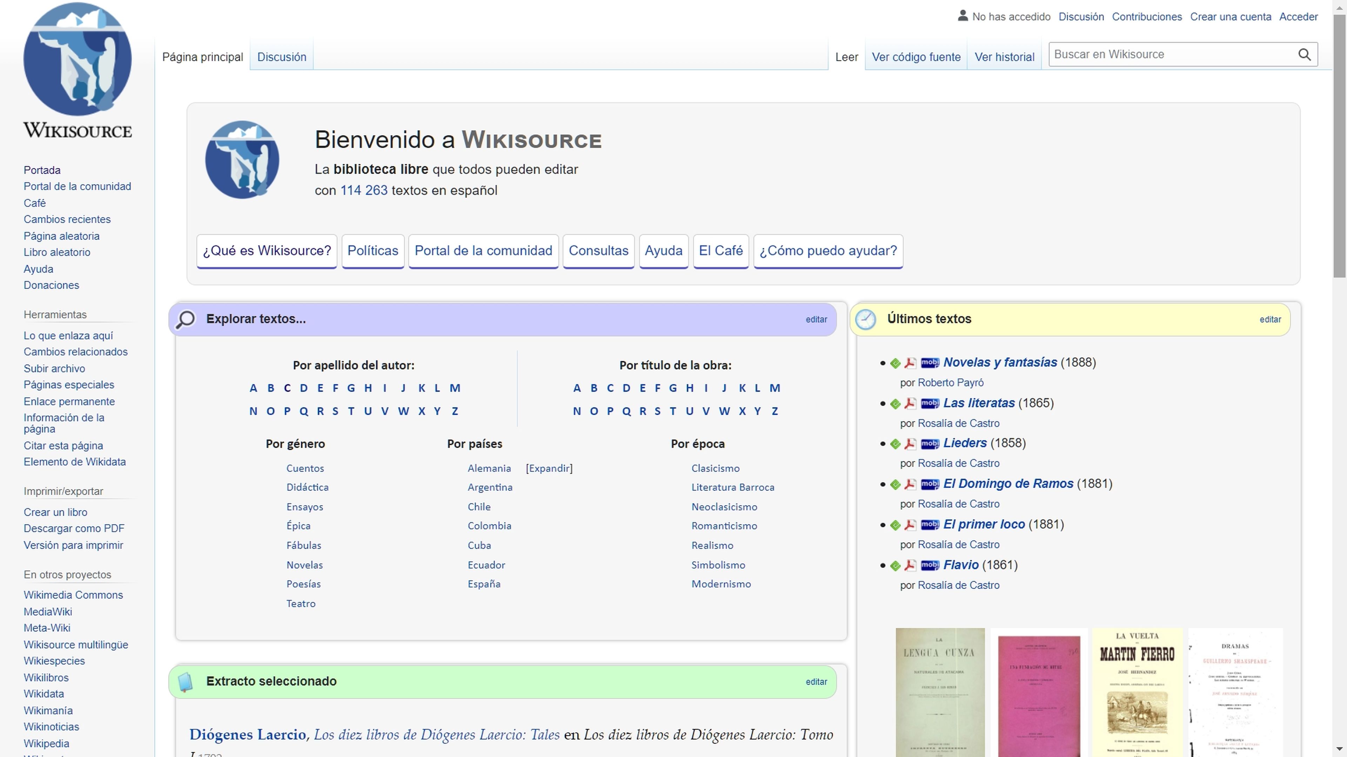Click Elemento de Wikidata sidebar link
1347x757 pixels.
(x=74, y=462)
